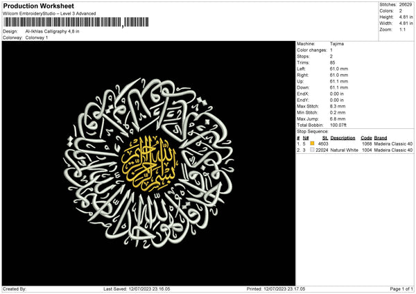Click the Machine value Tajima
Screen dimensions: 416x294
336,44
